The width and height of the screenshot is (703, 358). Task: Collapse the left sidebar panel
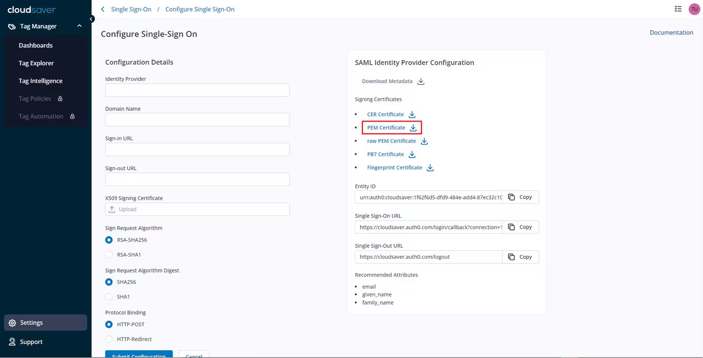[91, 19]
